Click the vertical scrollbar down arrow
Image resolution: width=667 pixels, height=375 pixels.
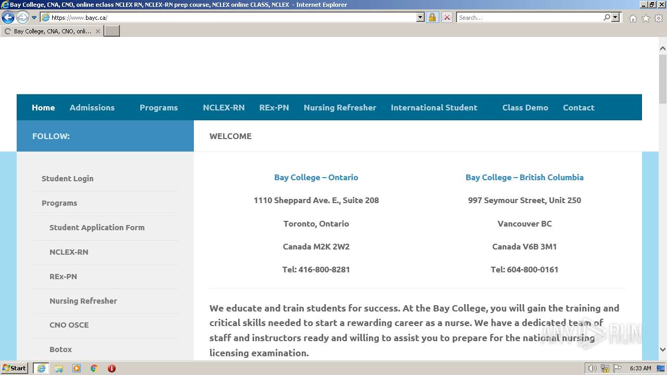coord(663,349)
